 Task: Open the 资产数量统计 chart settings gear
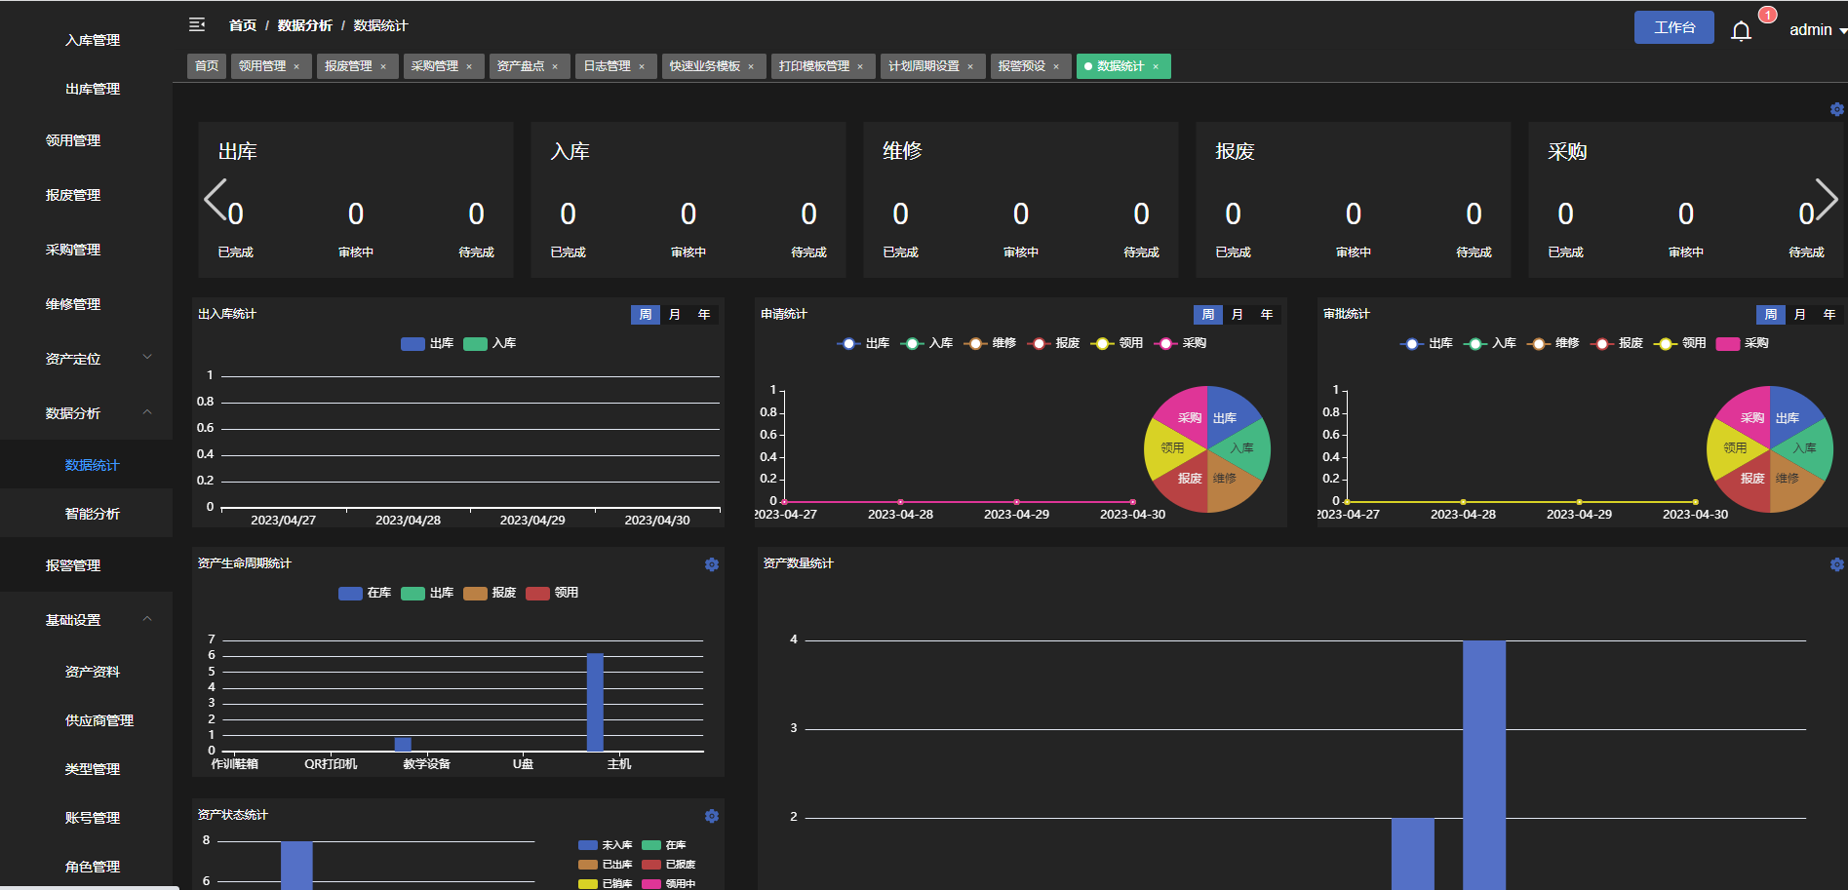coord(1837,564)
